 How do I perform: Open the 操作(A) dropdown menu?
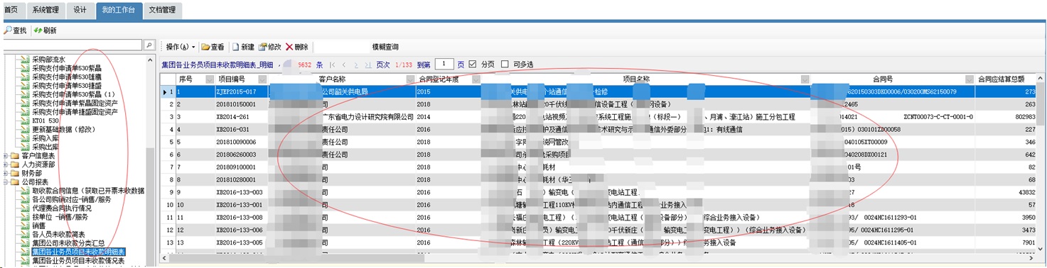tap(181, 47)
